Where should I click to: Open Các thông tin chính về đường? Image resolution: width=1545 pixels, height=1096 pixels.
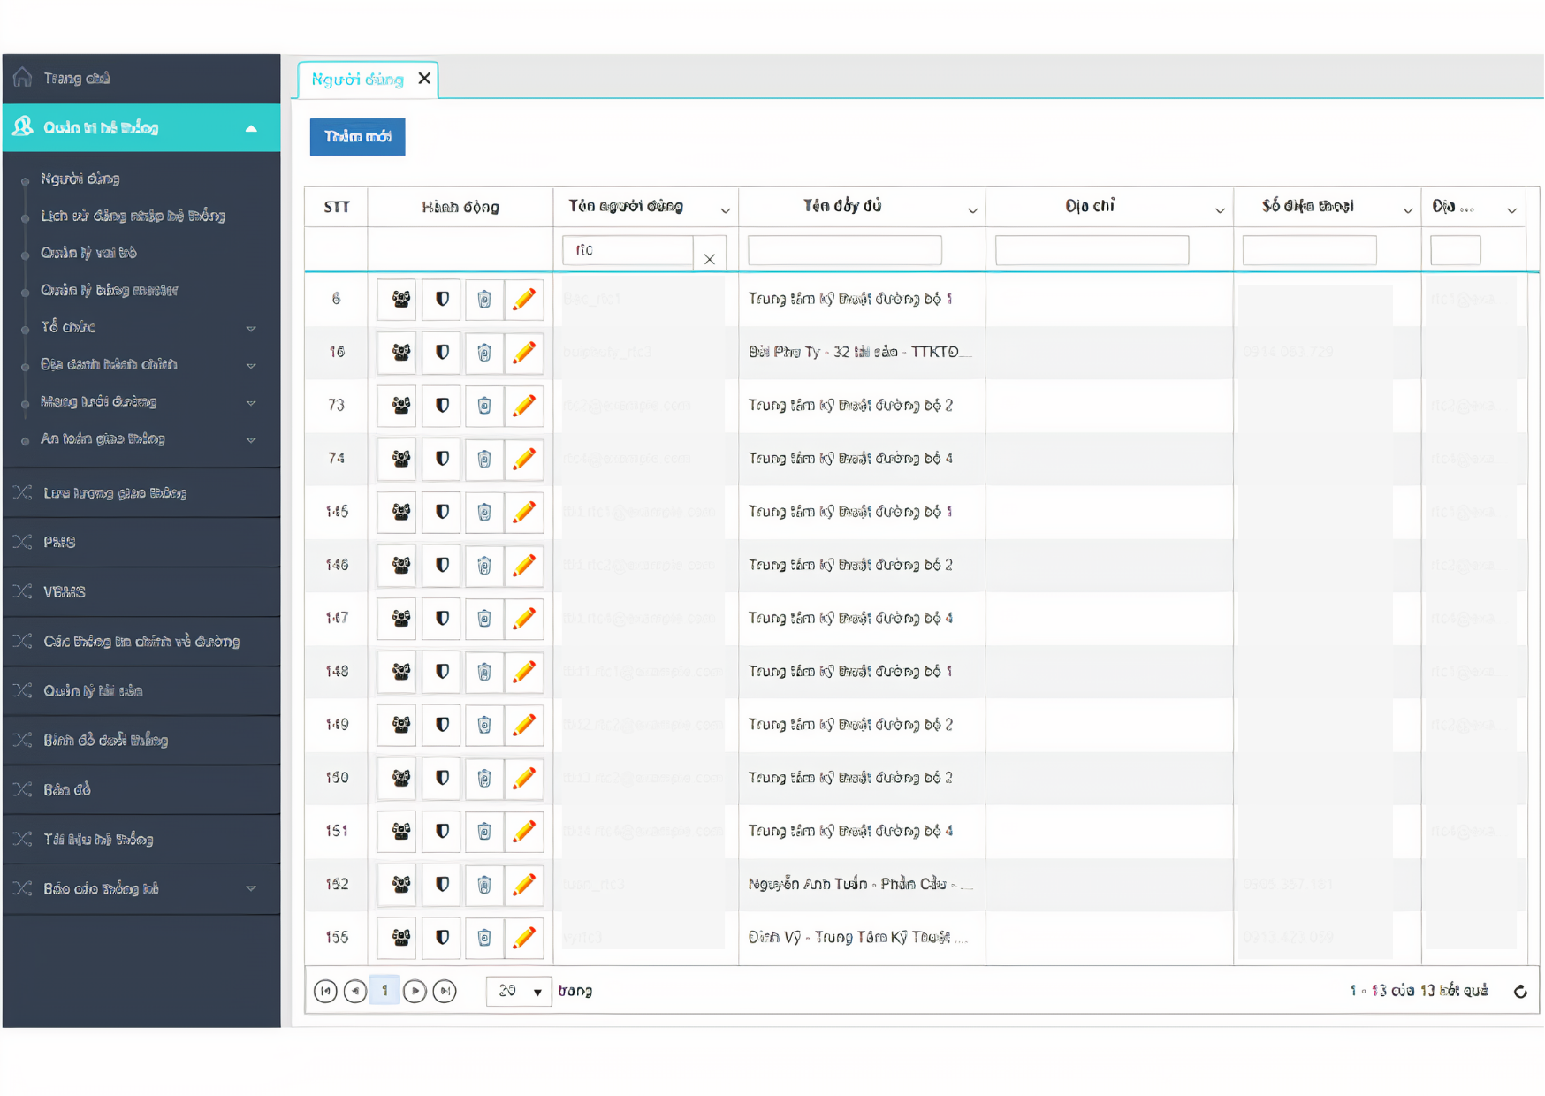pos(141,641)
